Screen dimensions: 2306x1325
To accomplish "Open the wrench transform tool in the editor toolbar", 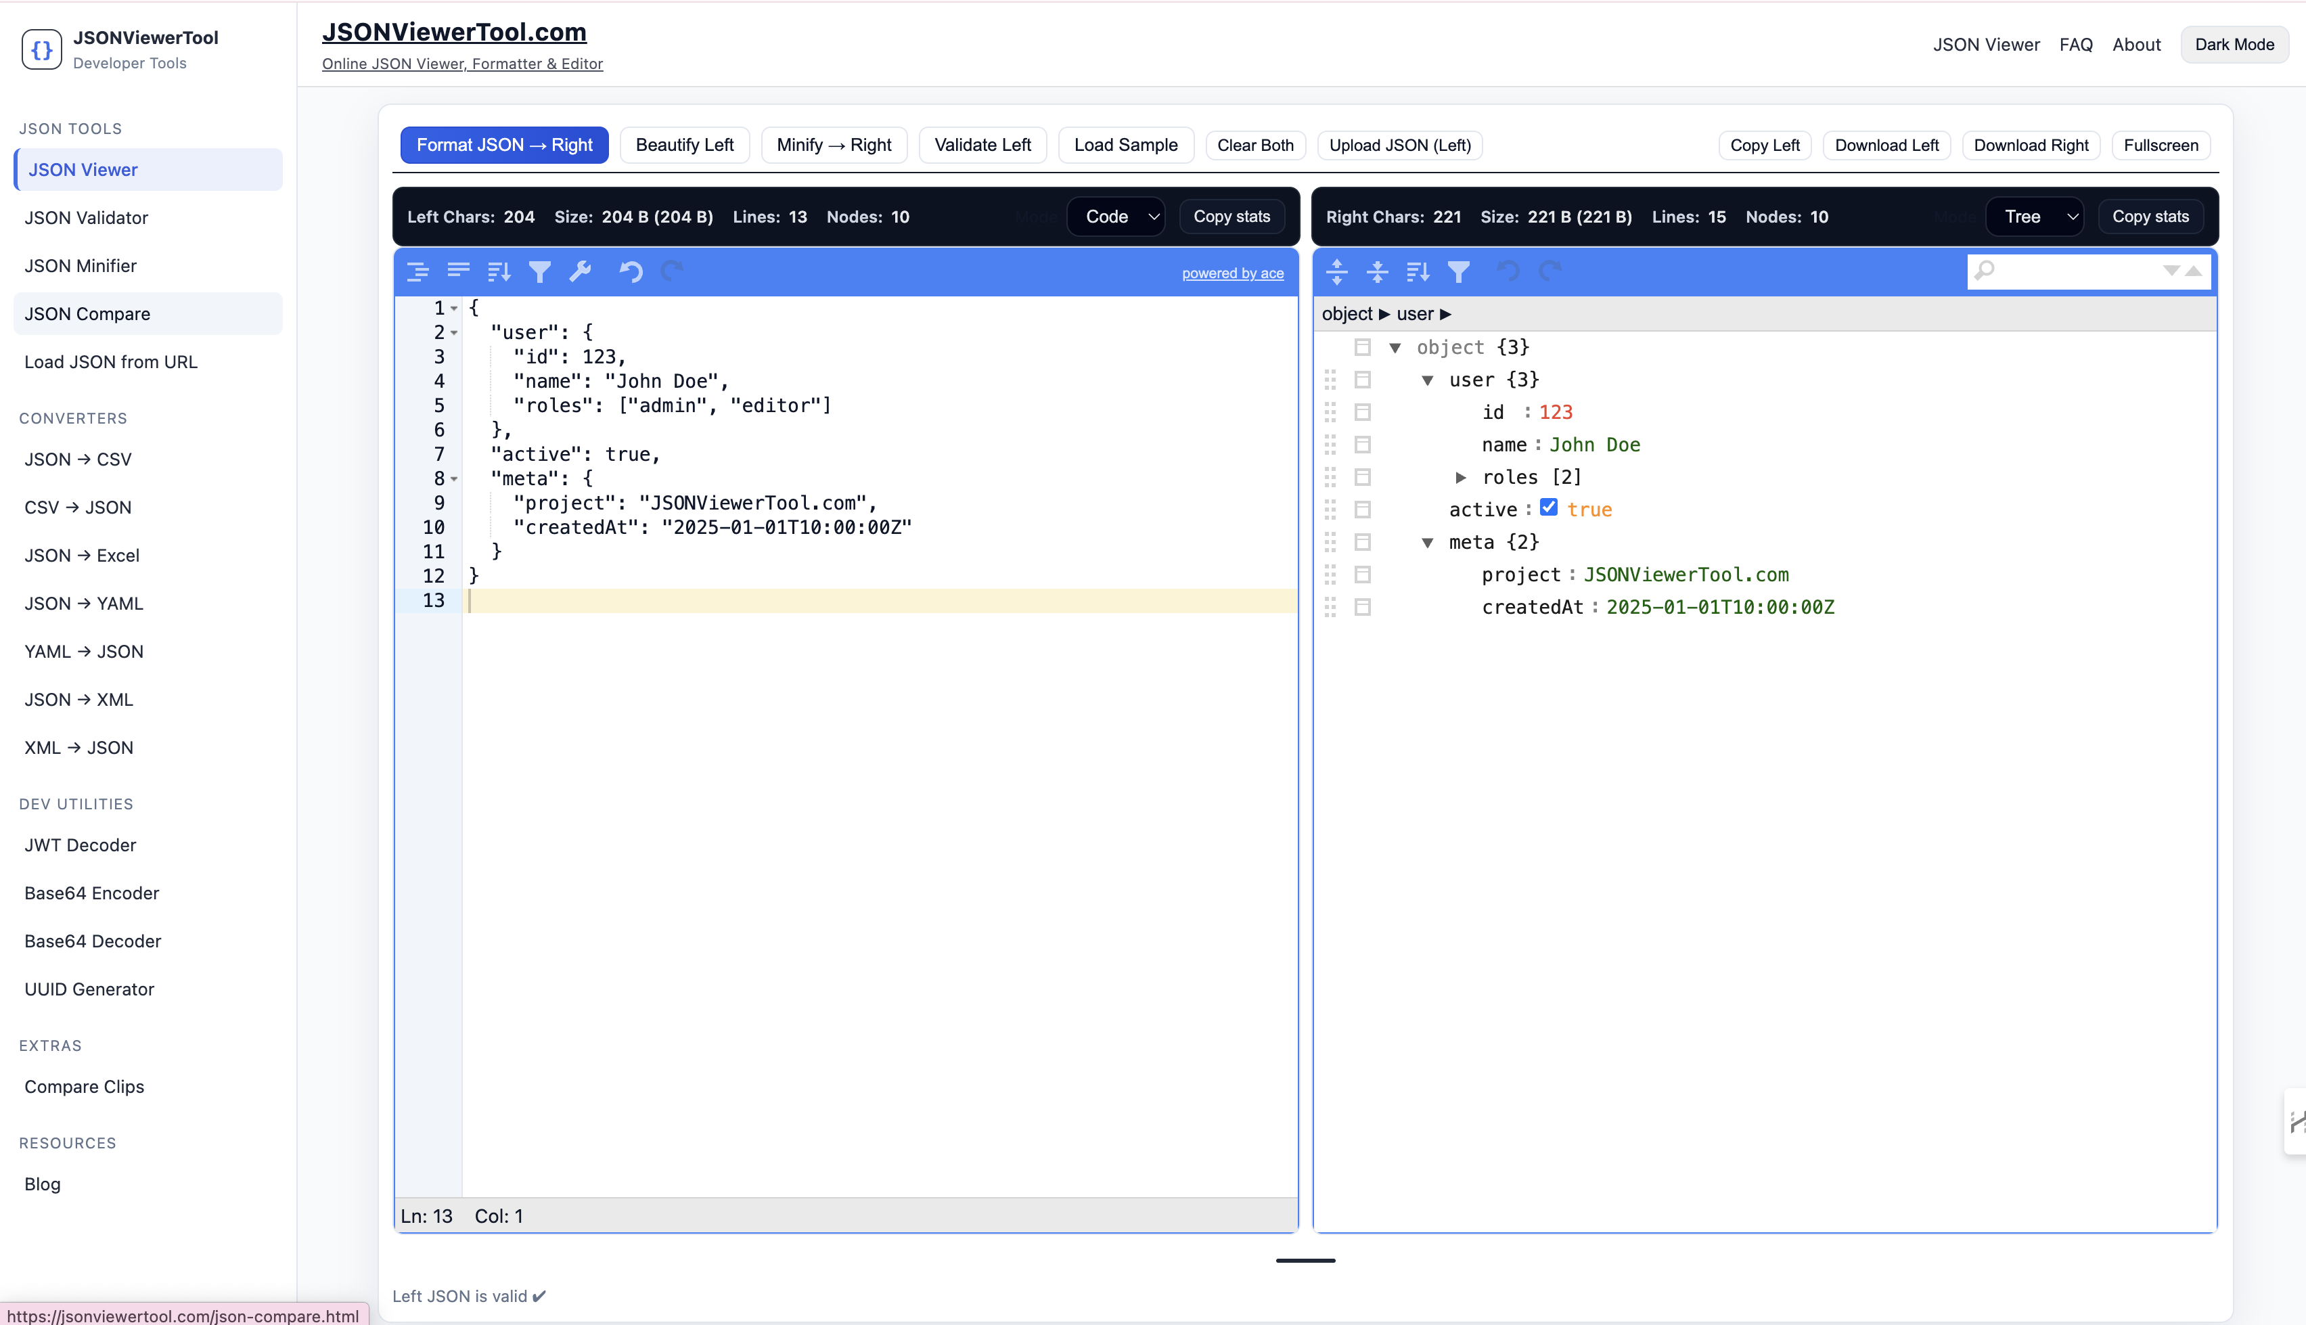I will [x=581, y=271].
